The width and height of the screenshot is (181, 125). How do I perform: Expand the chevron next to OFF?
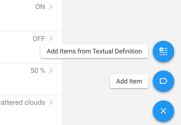pyautogui.click(x=51, y=39)
